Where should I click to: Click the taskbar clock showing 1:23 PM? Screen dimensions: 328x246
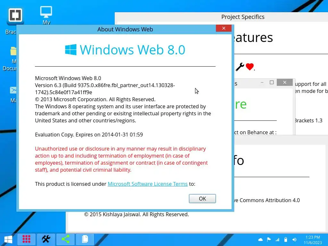pyautogui.click(x=313, y=240)
